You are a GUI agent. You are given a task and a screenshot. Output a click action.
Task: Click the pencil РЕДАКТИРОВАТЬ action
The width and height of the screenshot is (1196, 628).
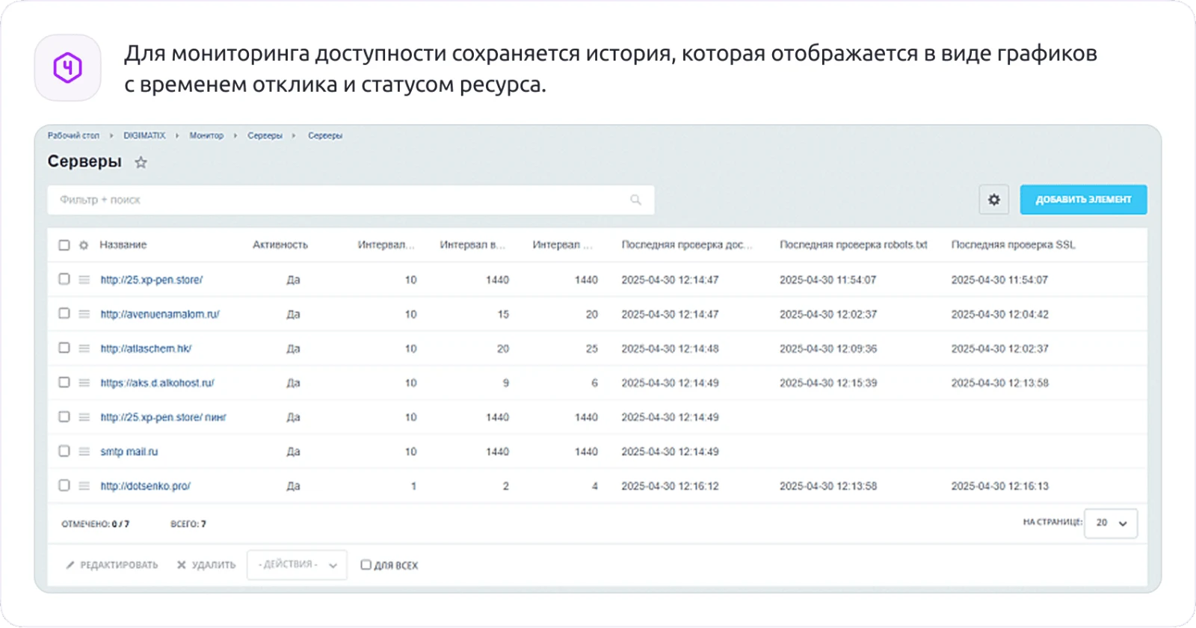[111, 565]
